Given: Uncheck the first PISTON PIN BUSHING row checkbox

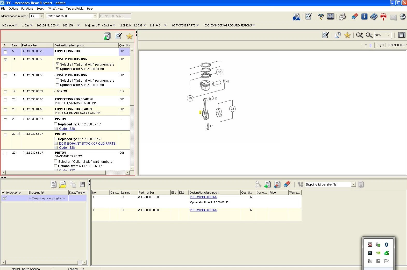Looking at the screenshot, I should [5, 60].
